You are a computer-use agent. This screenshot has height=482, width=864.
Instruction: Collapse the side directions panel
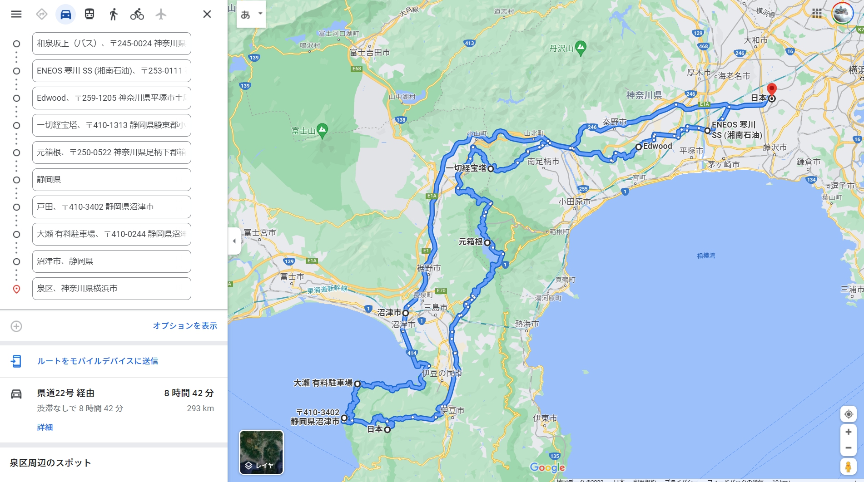coord(234,241)
